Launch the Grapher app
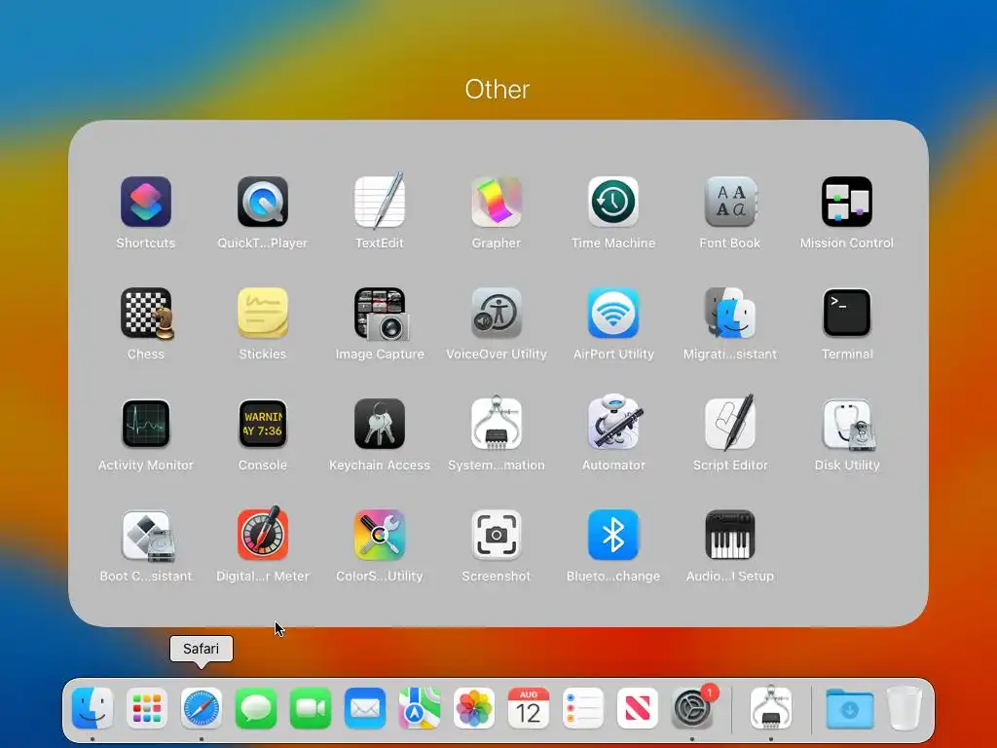The image size is (997, 748). [x=497, y=203]
